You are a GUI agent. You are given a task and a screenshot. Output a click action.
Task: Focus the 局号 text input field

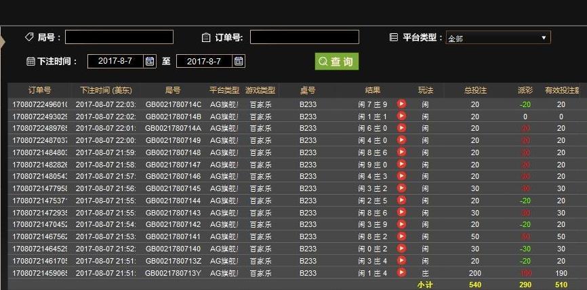click(119, 37)
